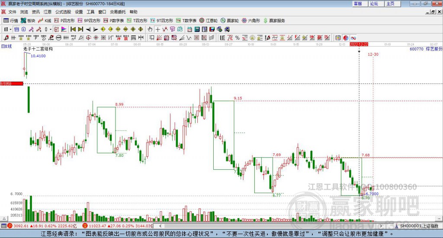Image resolution: width=443 pixels, height=238 pixels.
Task: Toggle the crosshair cursor tool
Action: point(157,29)
